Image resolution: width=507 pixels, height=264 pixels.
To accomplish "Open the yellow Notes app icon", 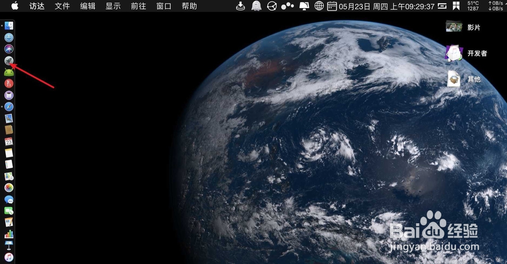I will (x=9, y=153).
